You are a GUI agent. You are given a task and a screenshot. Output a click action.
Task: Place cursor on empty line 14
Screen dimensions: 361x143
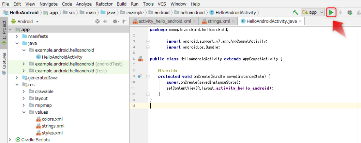[x=255, y=106]
